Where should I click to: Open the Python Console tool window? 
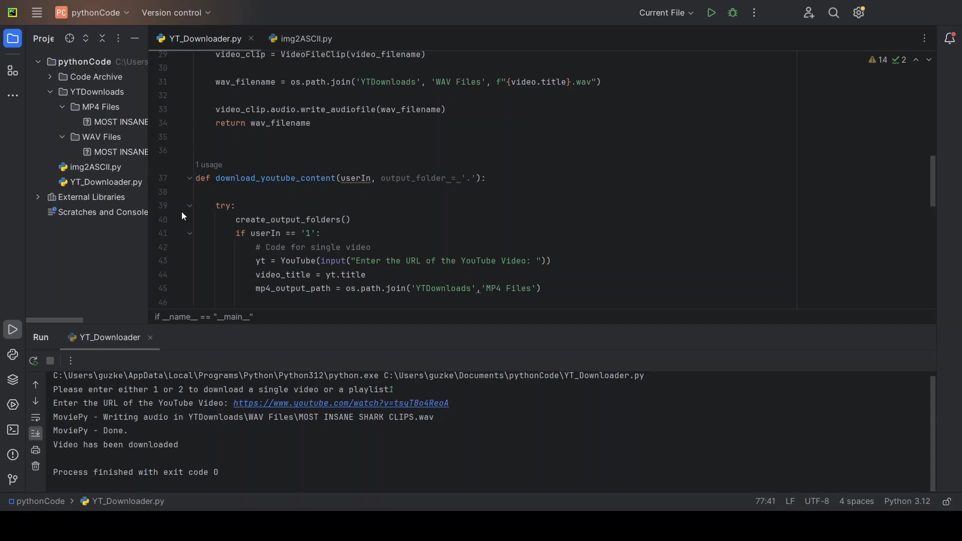[x=13, y=355]
